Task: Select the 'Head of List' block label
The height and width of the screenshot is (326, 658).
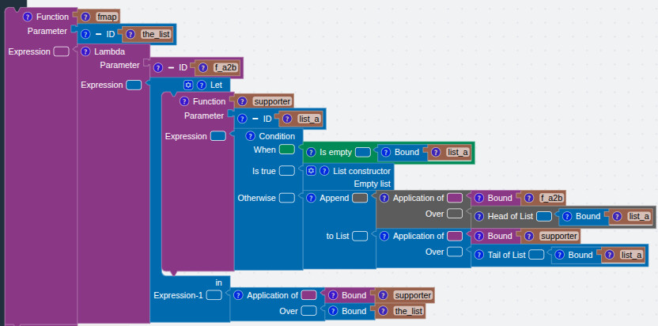Action: [510, 216]
